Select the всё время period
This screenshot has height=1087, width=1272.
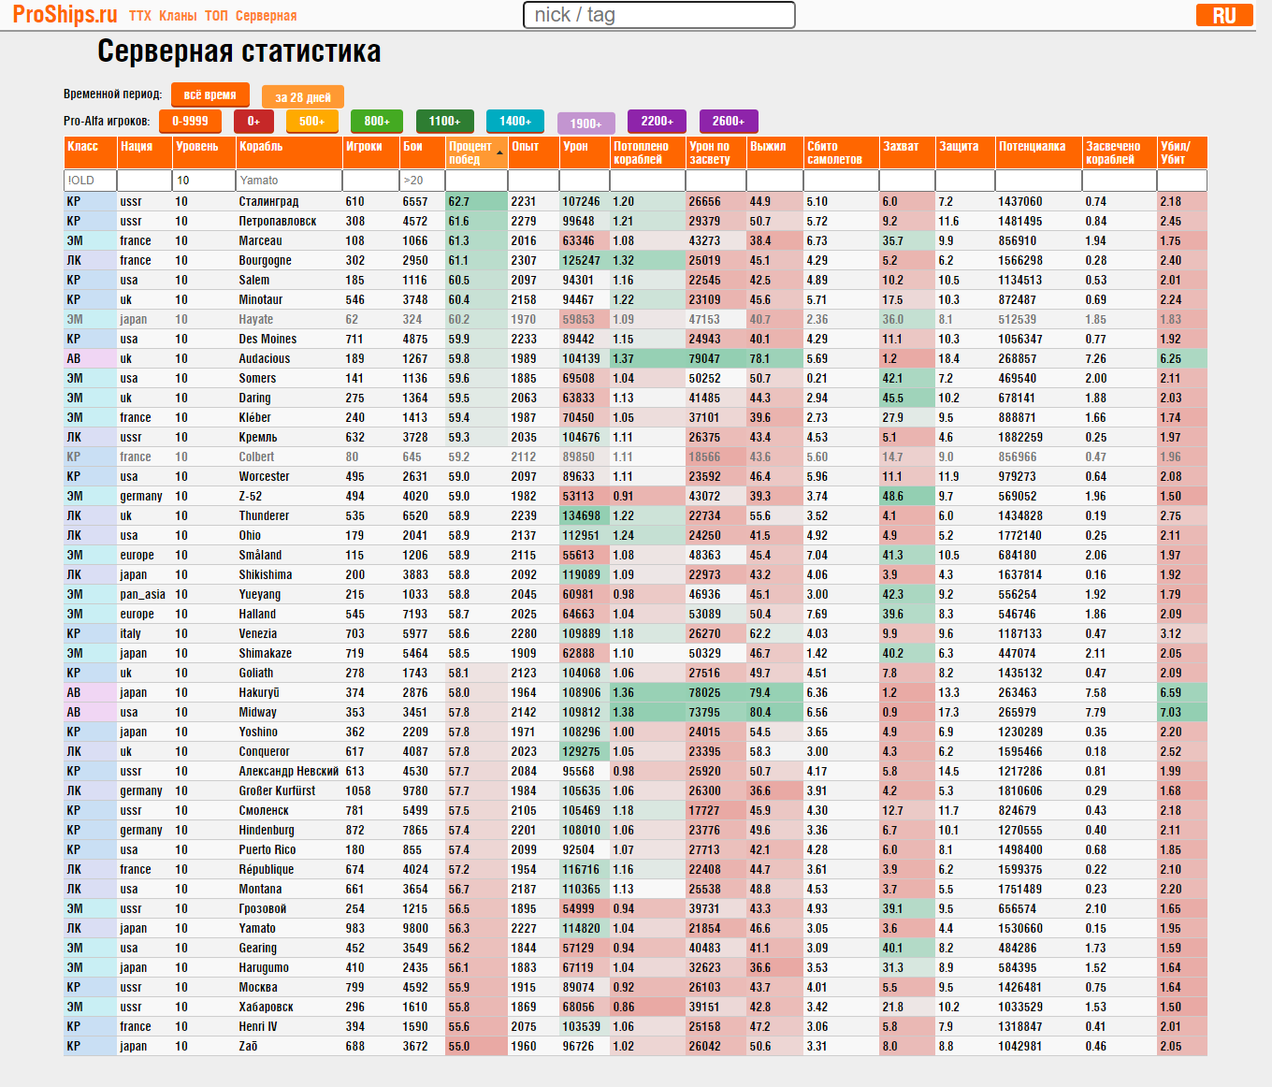pyautogui.click(x=210, y=94)
